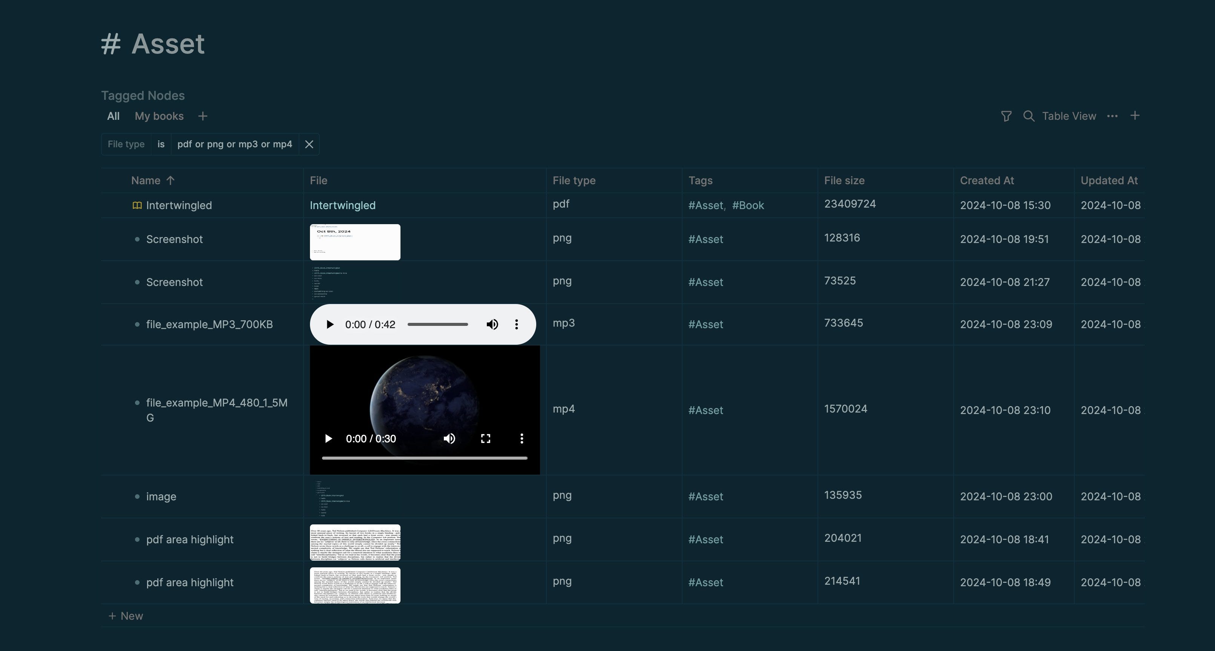The width and height of the screenshot is (1215, 651).
Task: Click the MP4 video progress bar
Action: click(x=425, y=458)
